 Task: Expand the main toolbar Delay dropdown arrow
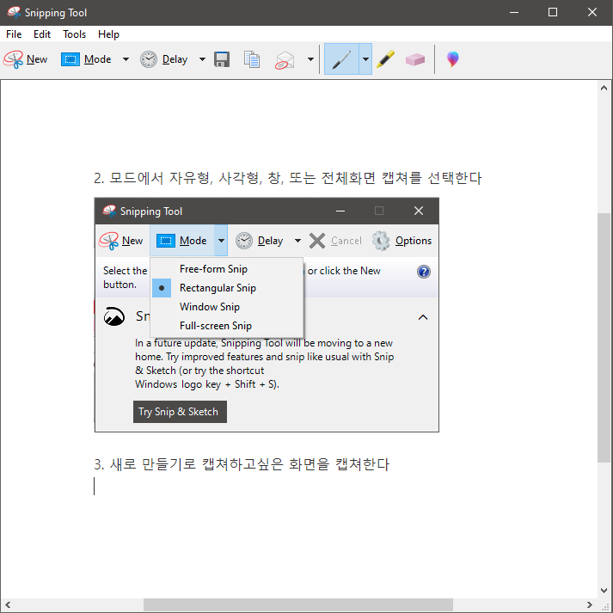[x=202, y=59]
